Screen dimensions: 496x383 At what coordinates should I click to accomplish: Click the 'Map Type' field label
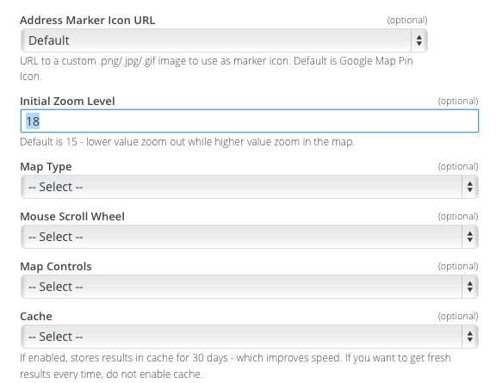[x=46, y=167]
